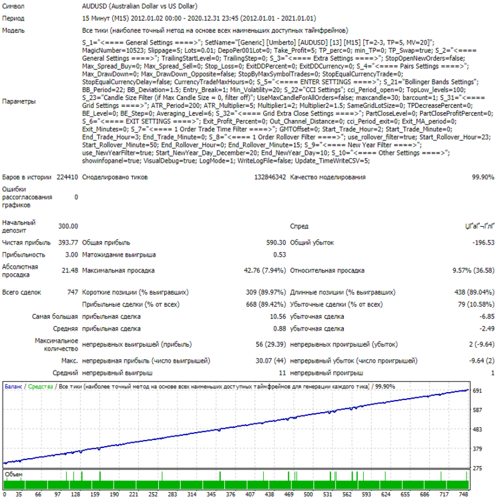This screenshot has width=502, height=500.
Task: Click relative drawdown value 9.57% (36.58)
Action: point(473,270)
